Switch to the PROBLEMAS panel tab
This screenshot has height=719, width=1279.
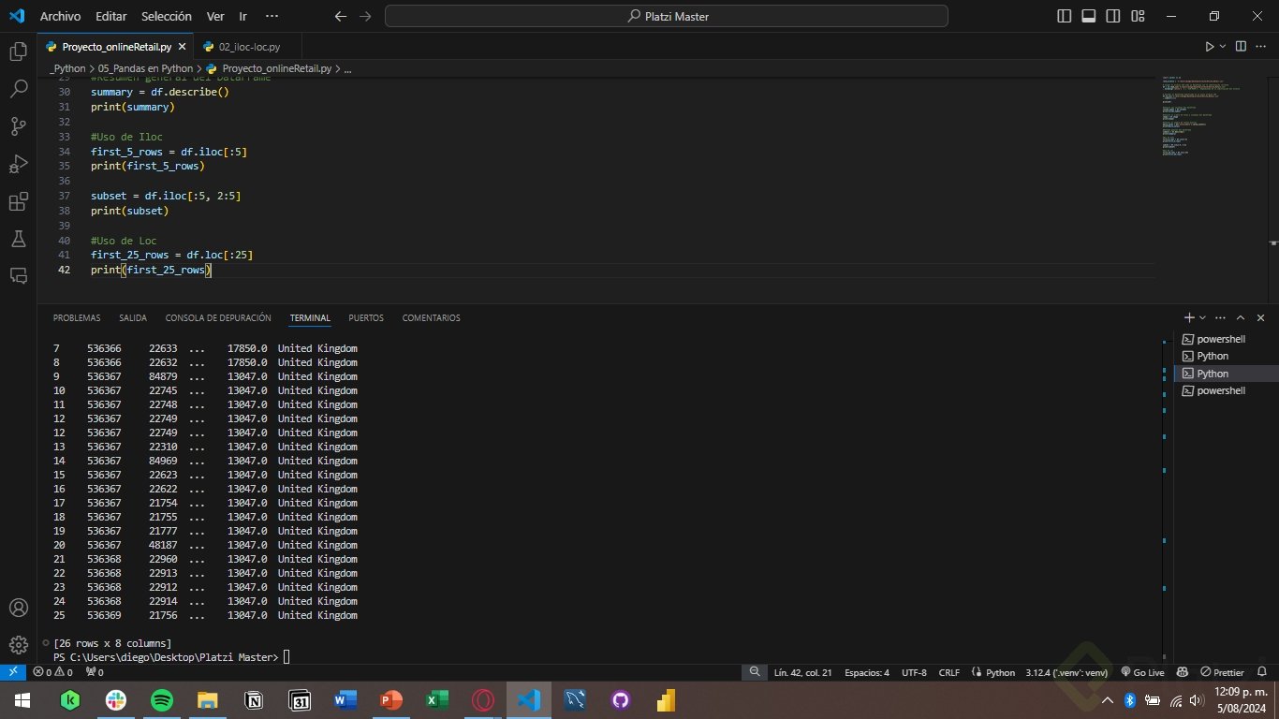tap(77, 318)
